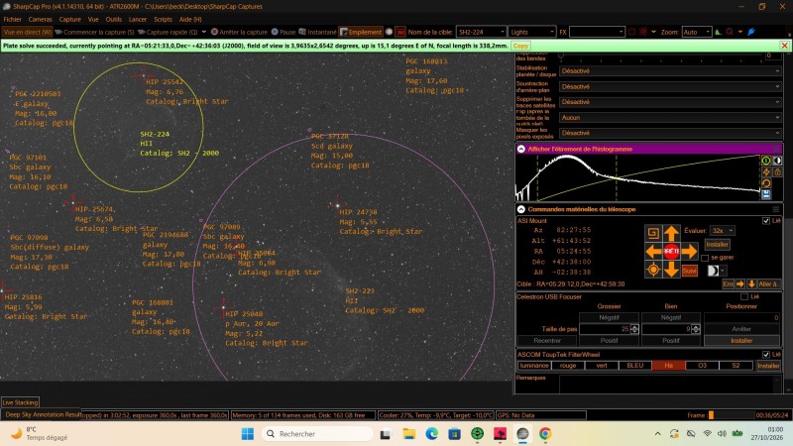Open the Fichier menu
Viewport: 793px width, 446px height.
point(12,19)
